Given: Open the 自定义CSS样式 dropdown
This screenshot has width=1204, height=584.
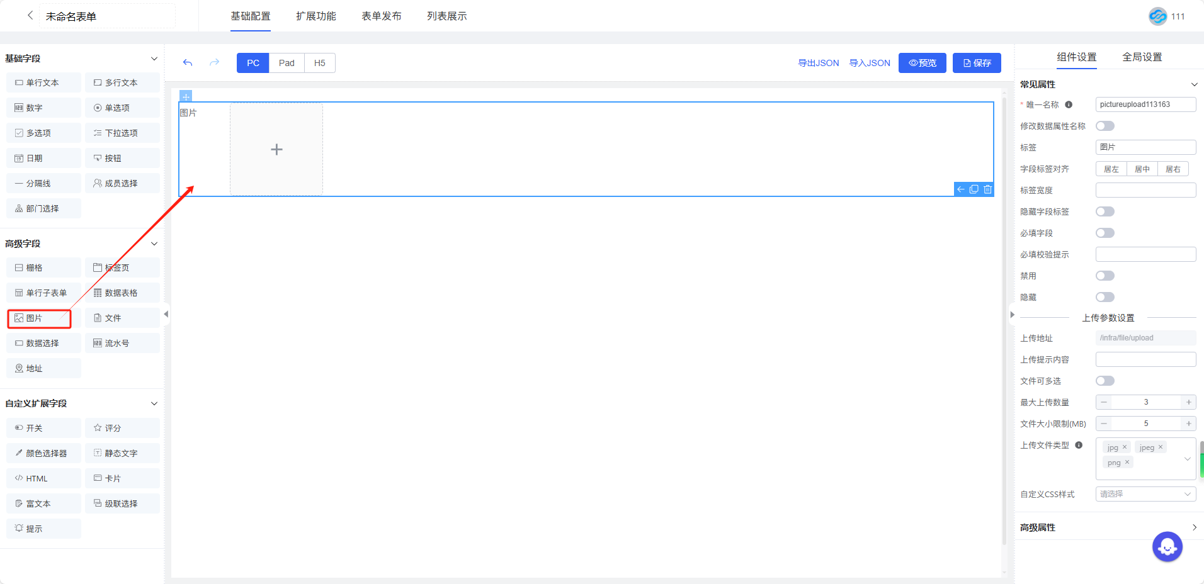Looking at the screenshot, I should click(x=1145, y=495).
